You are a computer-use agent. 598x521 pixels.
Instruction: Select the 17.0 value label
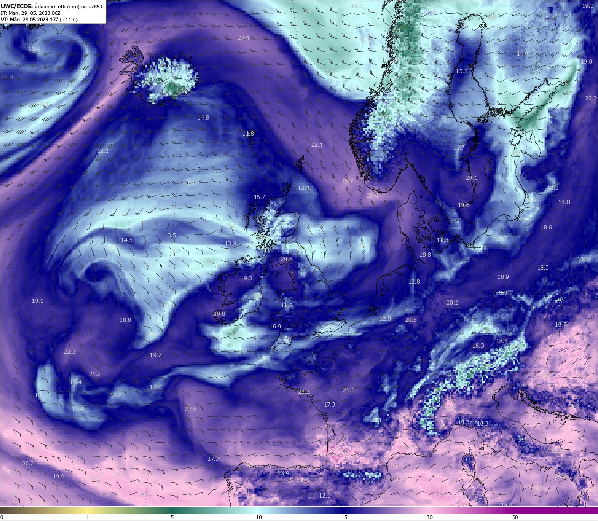(x=213, y=459)
